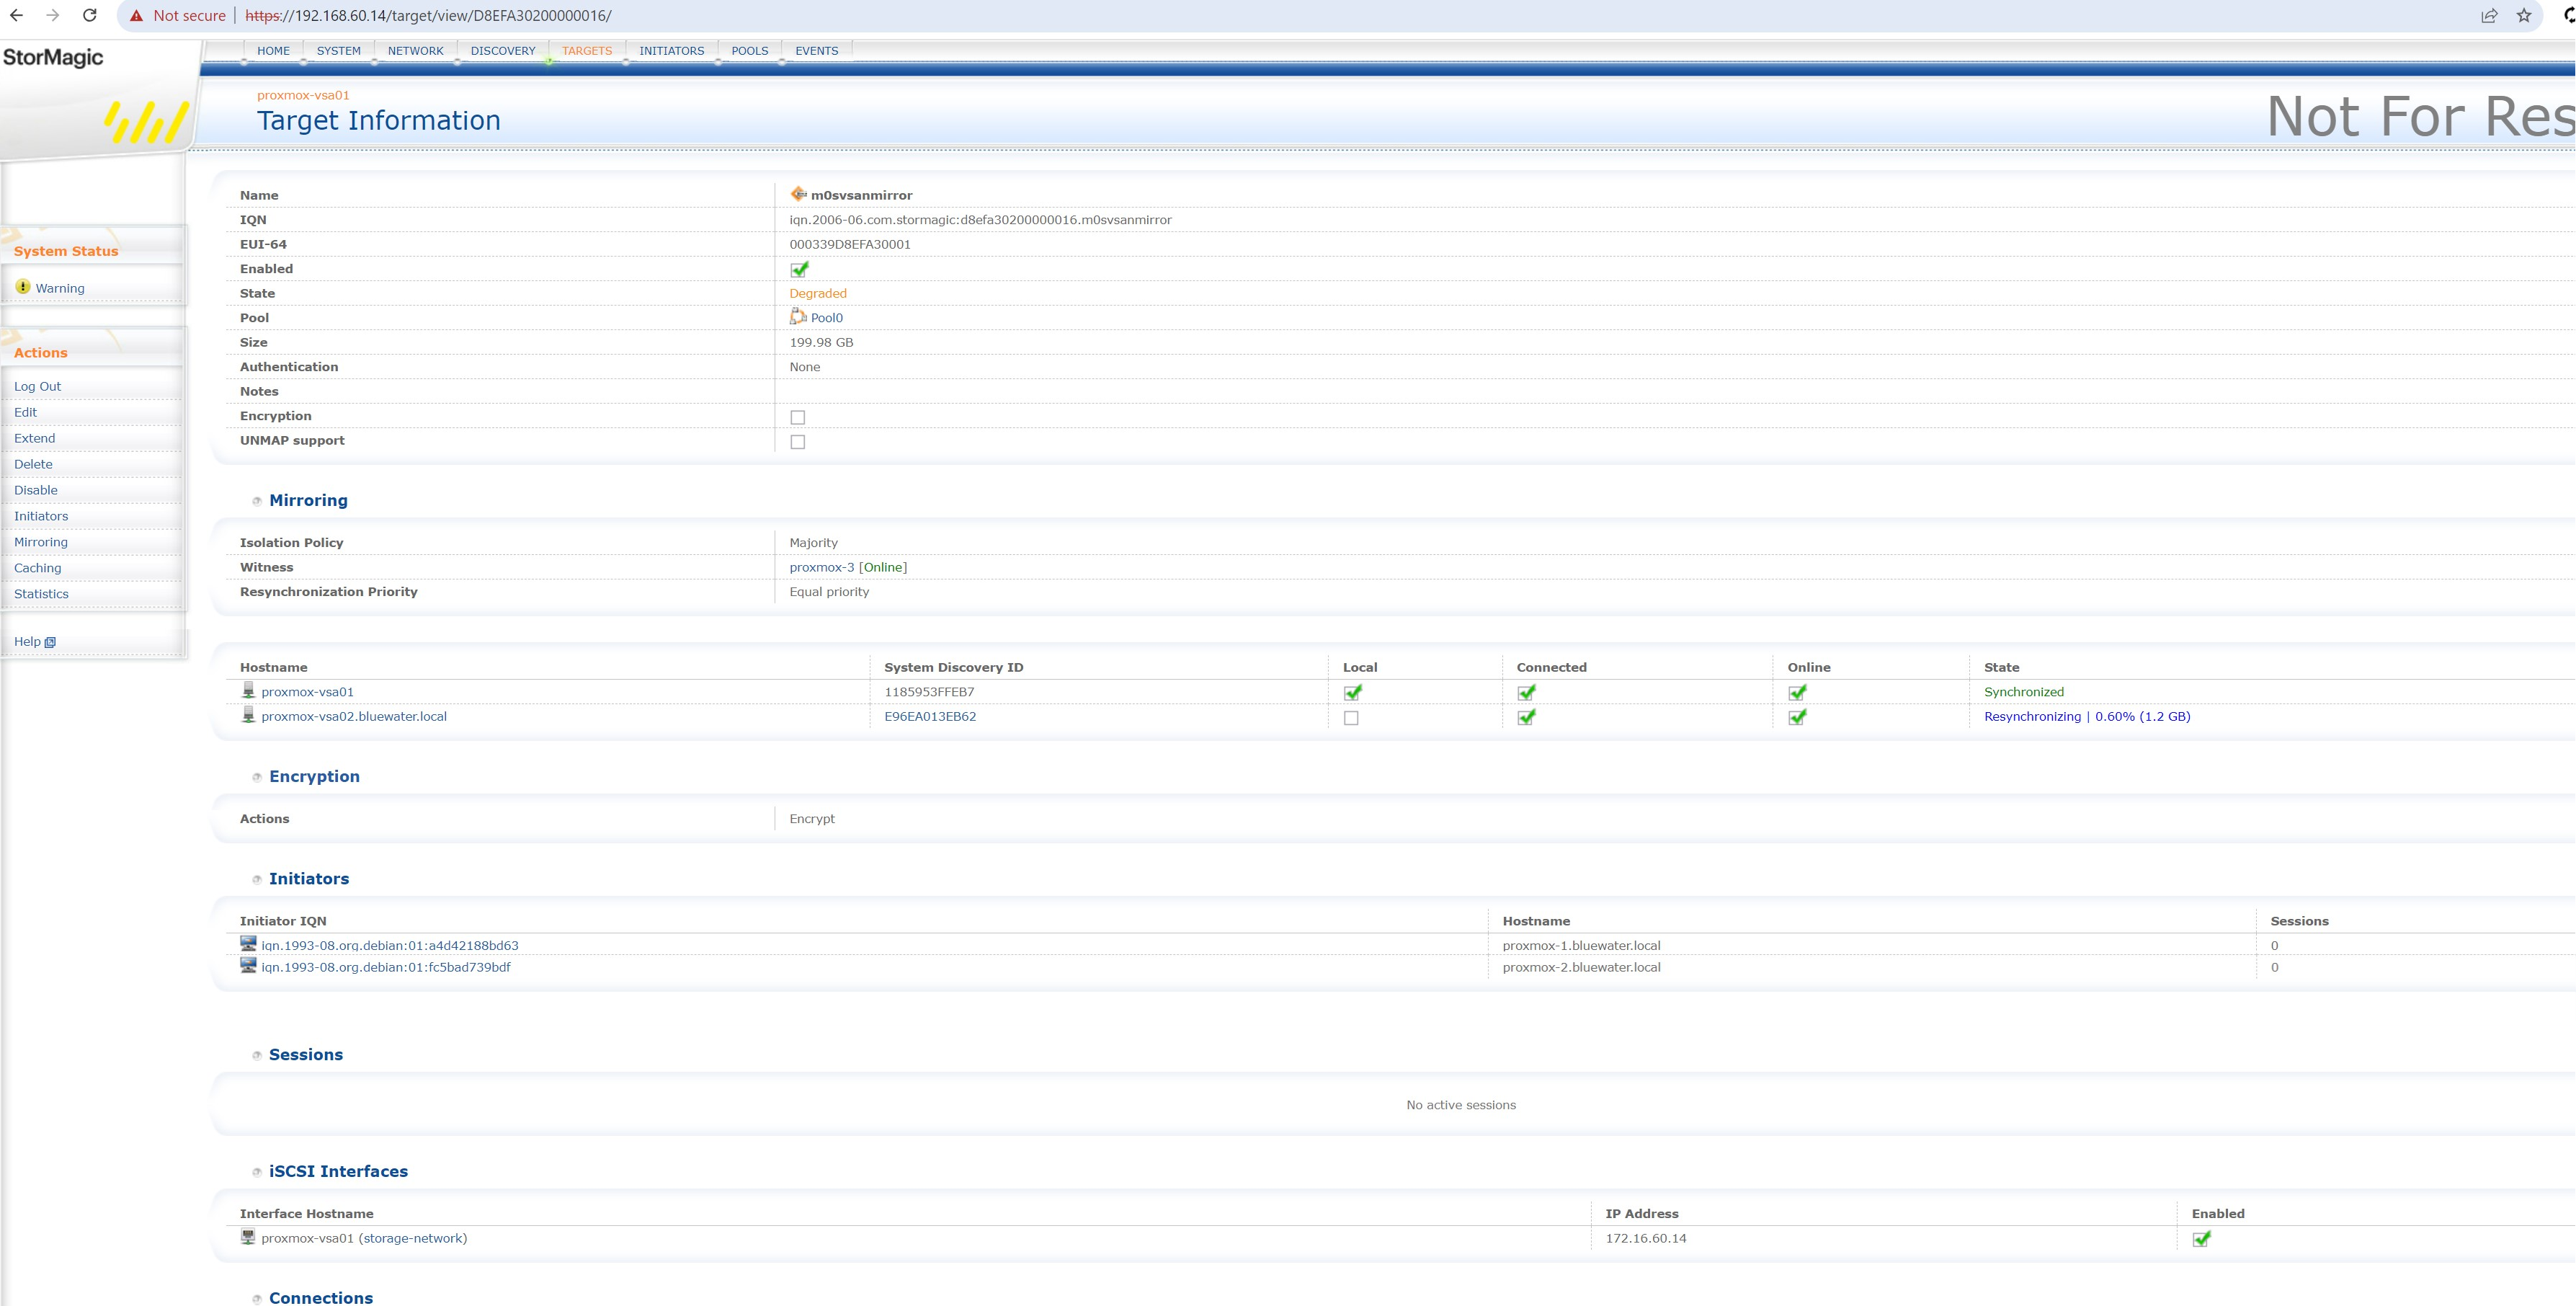
Task: Click Log Out in Actions
Action: [37, 386]
